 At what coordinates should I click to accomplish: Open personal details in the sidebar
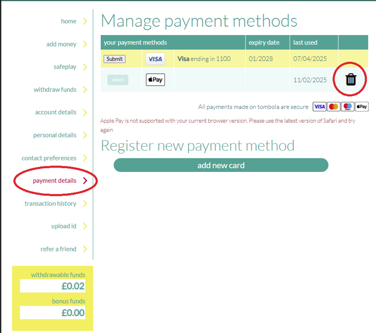click(x=55, y=135)
